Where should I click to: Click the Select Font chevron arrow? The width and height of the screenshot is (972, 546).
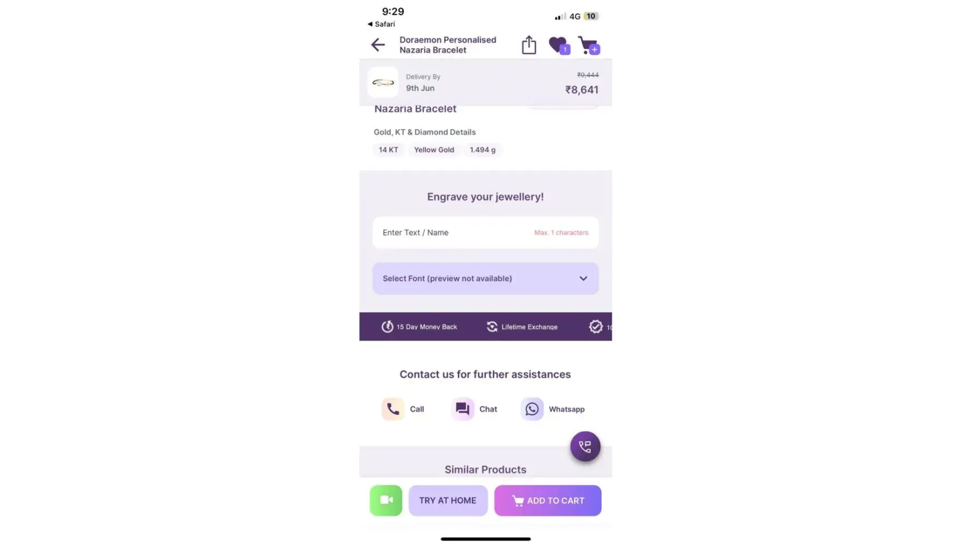pyautogui.click(x=583, y=278)
